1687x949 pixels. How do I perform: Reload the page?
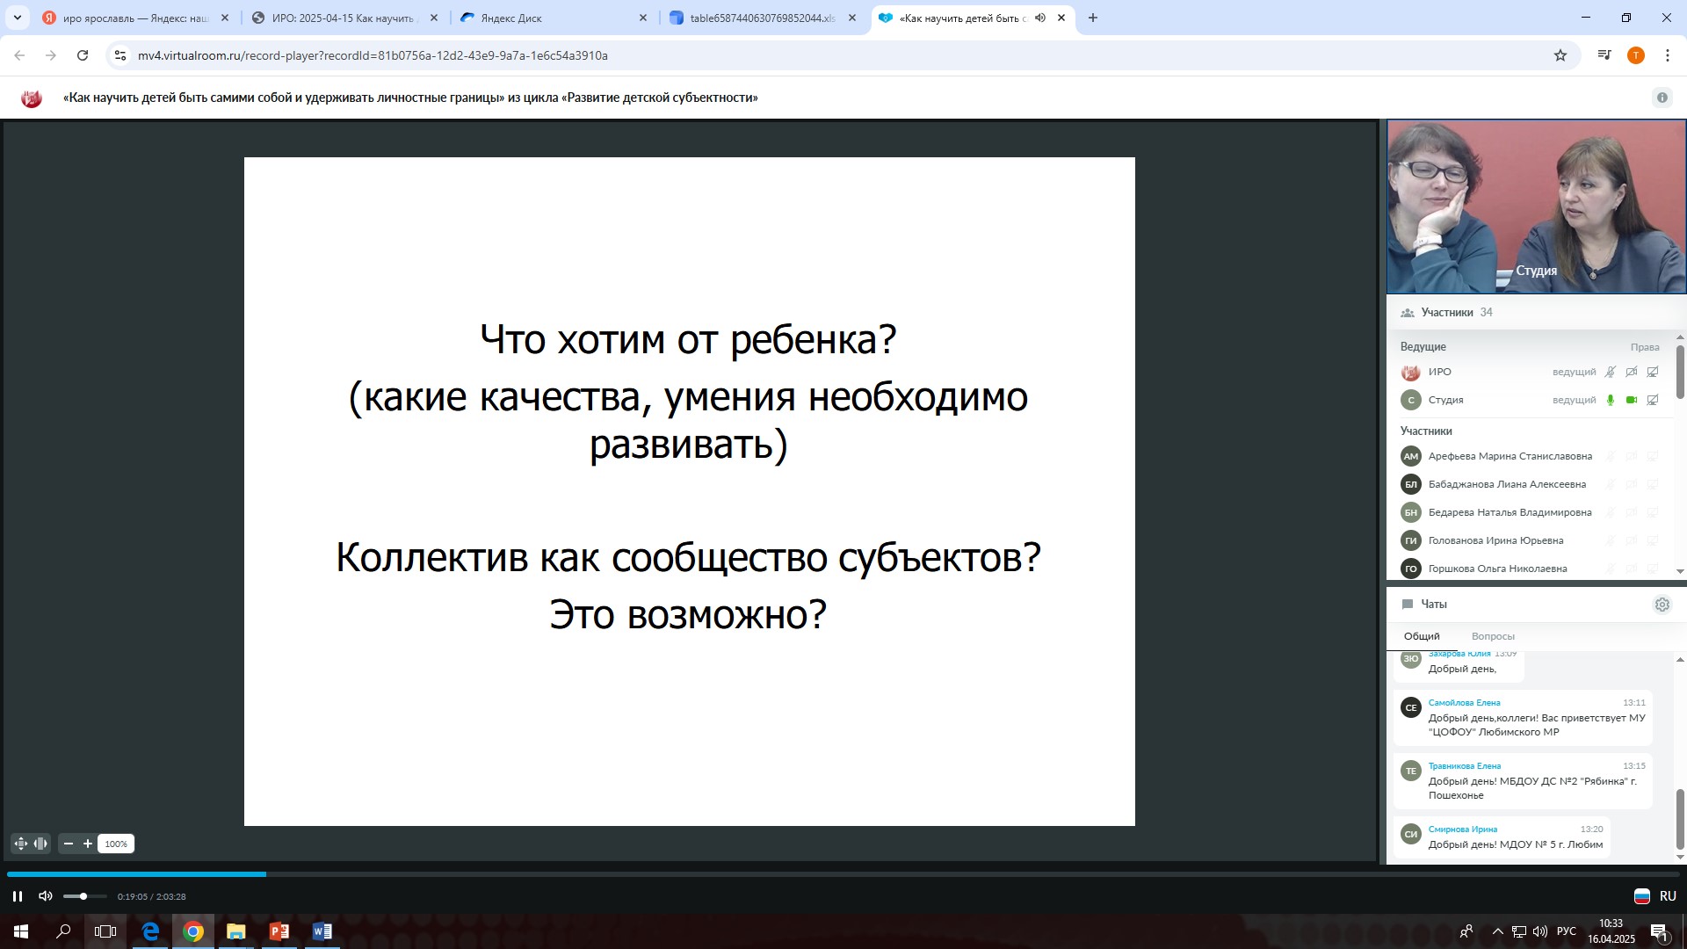click(x=83, y=55)
